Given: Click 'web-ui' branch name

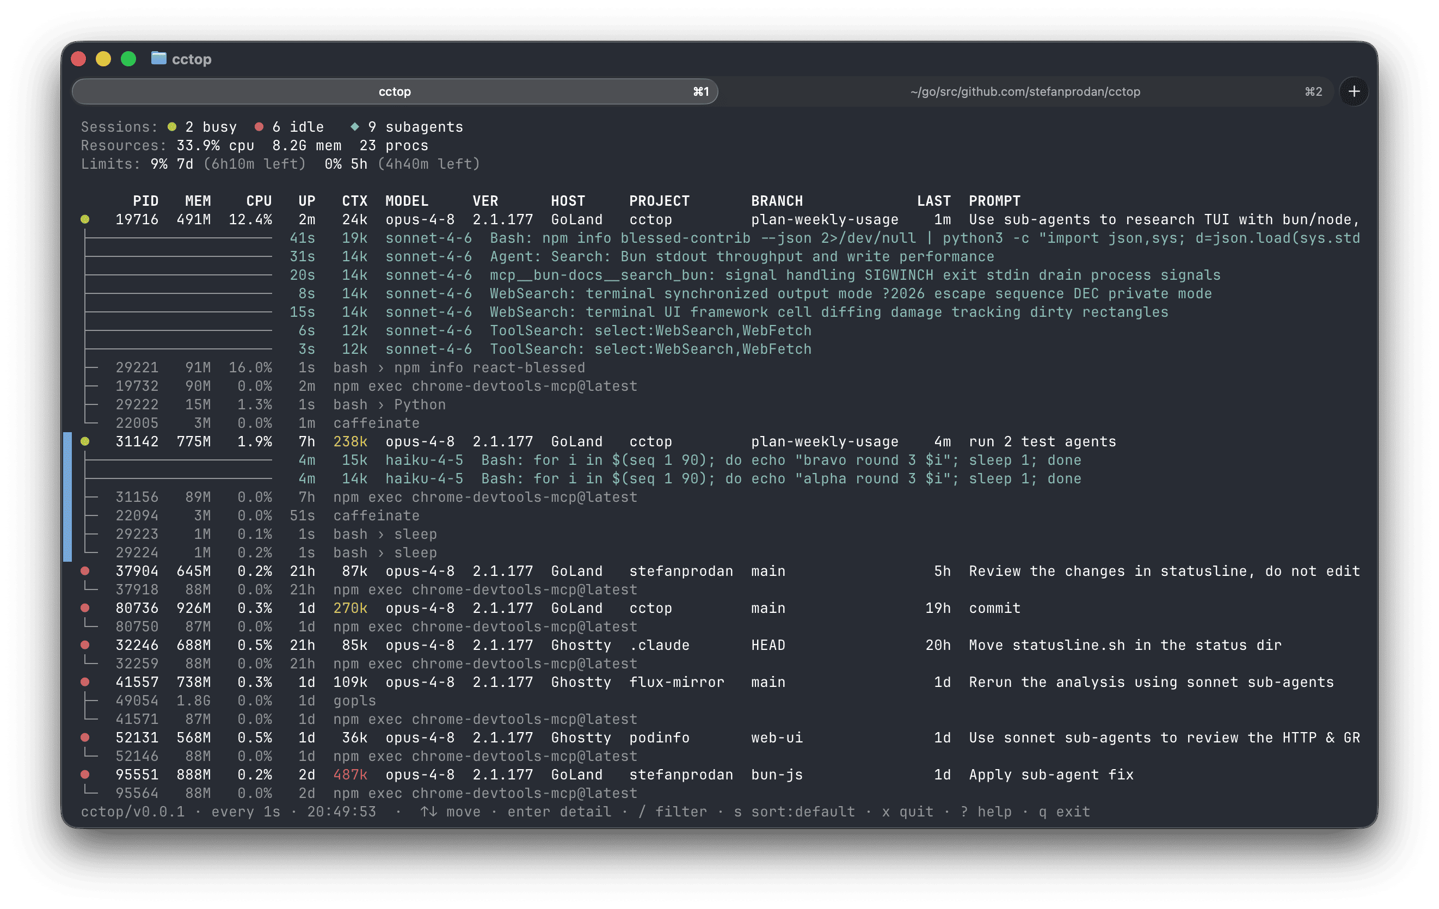Looking at the screenshot, I should pos(777,738).
